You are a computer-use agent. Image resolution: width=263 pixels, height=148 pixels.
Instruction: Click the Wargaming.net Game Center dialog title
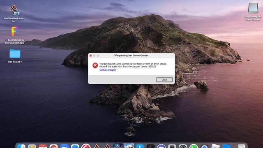point(131,55)
